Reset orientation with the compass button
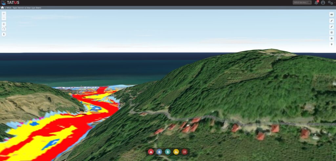Image resolution: width=336 pixels, height=161 pixels. pyautogui.click(x=4, y=34)
